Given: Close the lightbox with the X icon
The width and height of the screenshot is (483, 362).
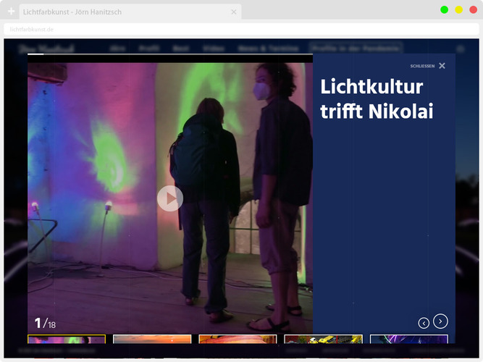Looking at the screenshot, I should tap(442, 66).
